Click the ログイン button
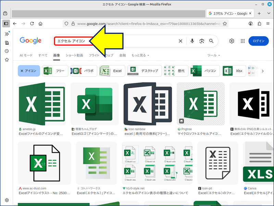This screenshot has width=274, height=206. (x=259, y=41)
